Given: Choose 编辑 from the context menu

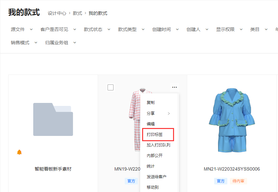Looking at the screenshot, I should tap(151, 124).
